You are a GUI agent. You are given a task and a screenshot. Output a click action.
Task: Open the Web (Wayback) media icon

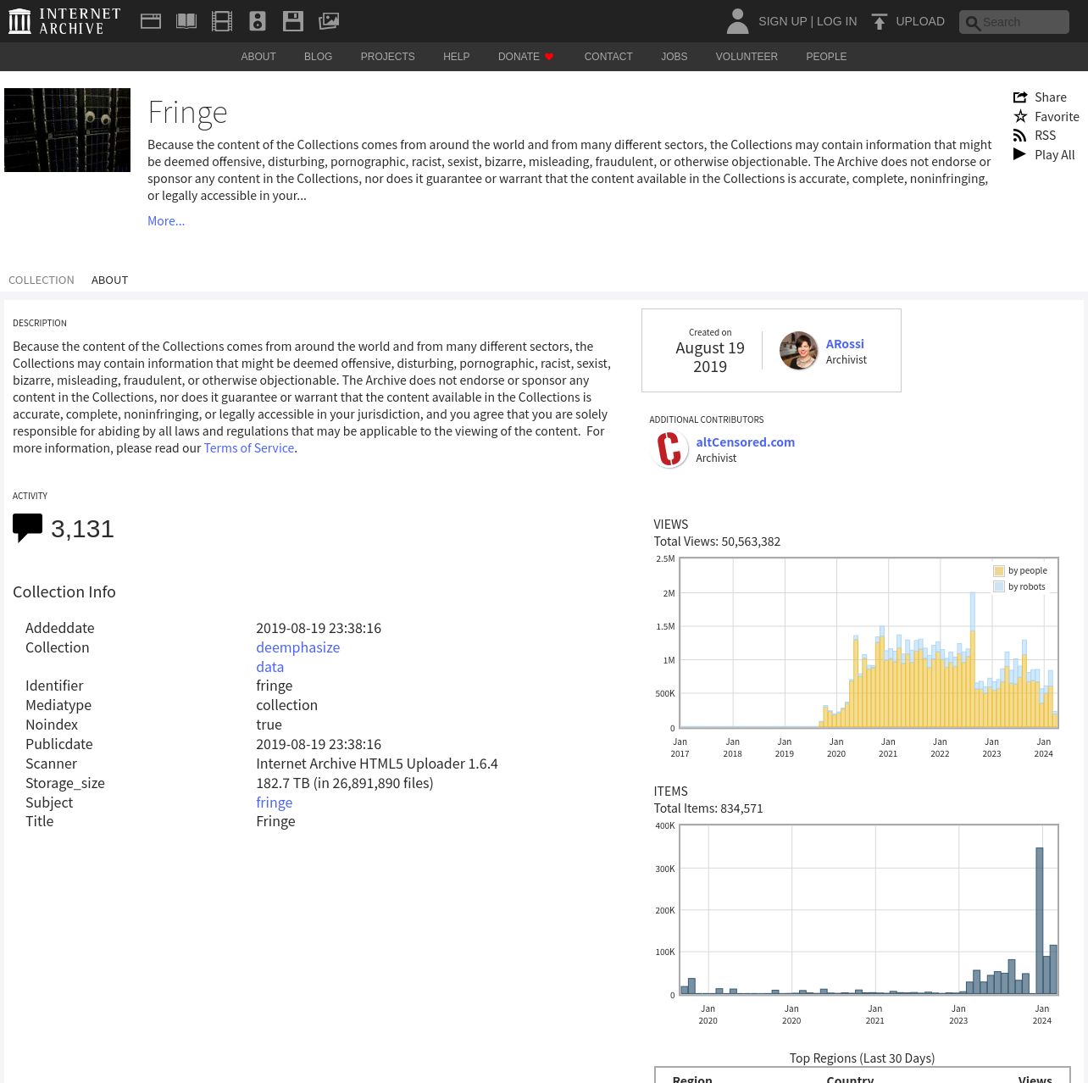[x=151, y=21]
